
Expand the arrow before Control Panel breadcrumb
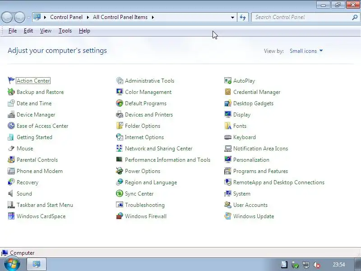pyautogui.click(x=45, y=17)
